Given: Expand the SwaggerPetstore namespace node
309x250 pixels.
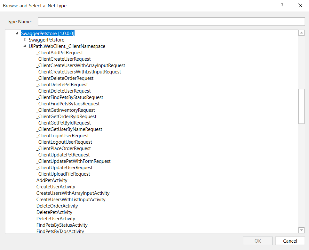Looking at the screenshot, I should [x=25, y=40].
